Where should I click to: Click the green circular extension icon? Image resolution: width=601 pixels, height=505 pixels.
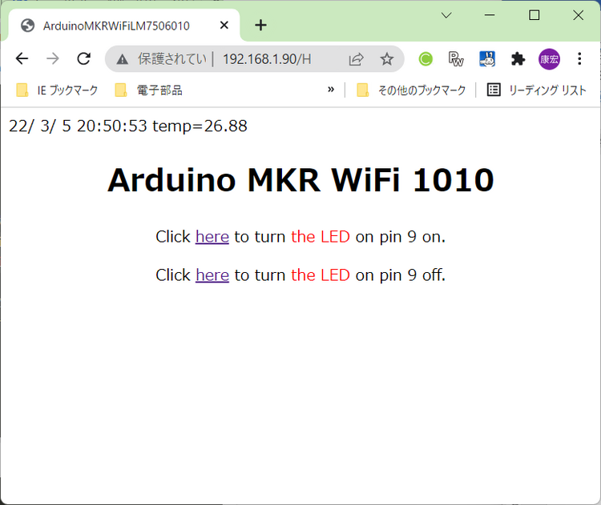[426, 58]
